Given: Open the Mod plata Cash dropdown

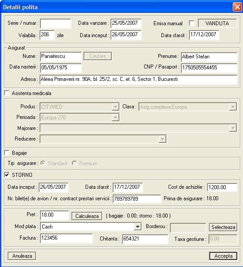Looking at the screenshot, I should [x=137, y=226].
